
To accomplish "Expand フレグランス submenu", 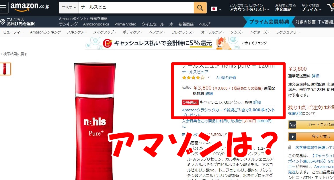I will [x=183, y=32].
